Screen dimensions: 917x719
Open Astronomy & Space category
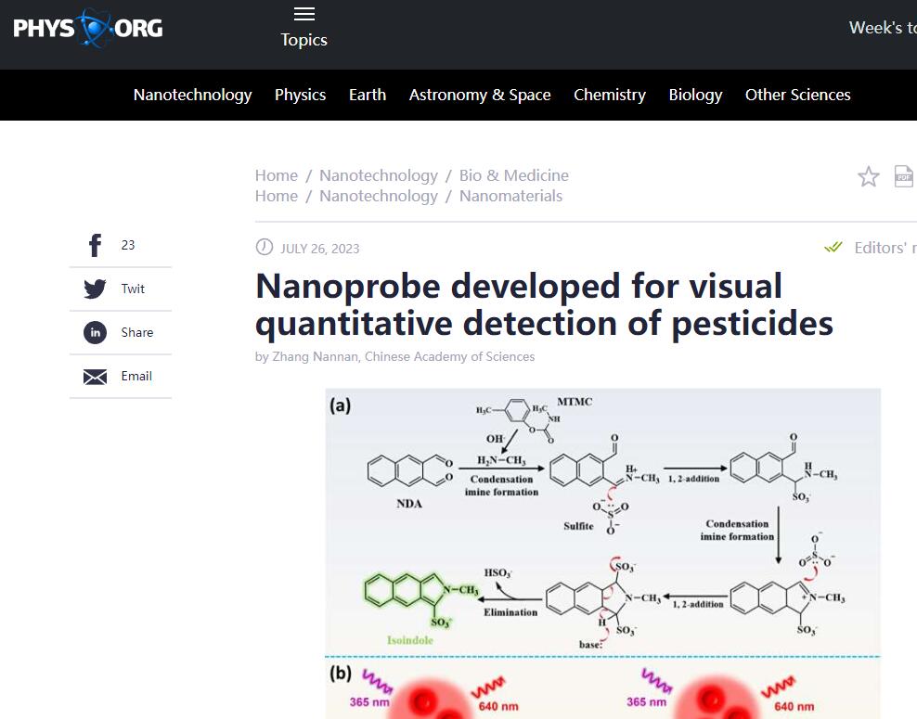(480, 95)
